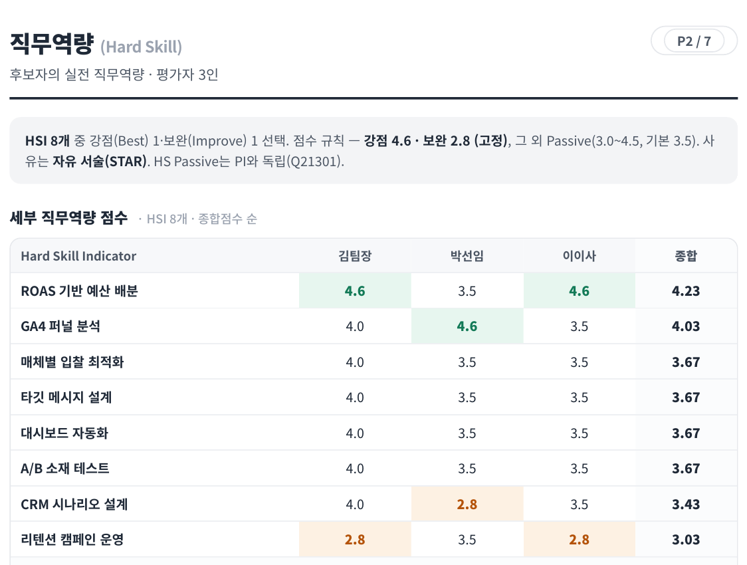The image size is (747, 565).
Task: Click the 김팀장 column header
Action: (355, 257)
